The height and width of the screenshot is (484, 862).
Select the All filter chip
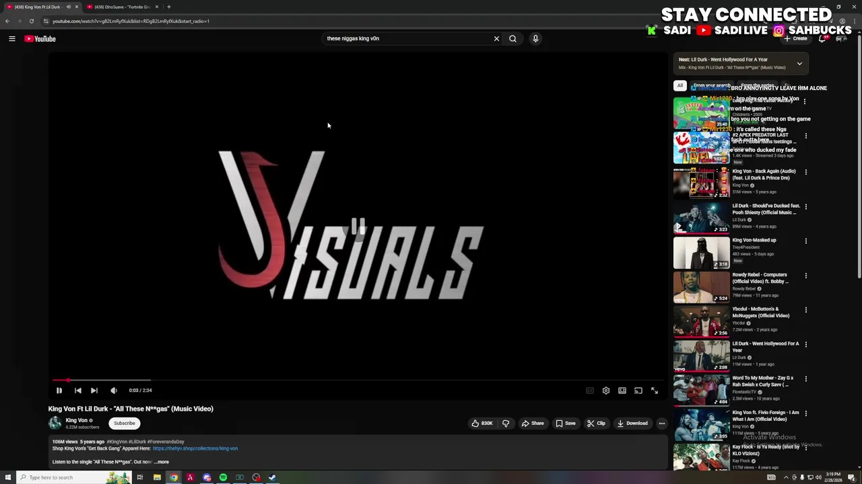(x=680, y=86)
